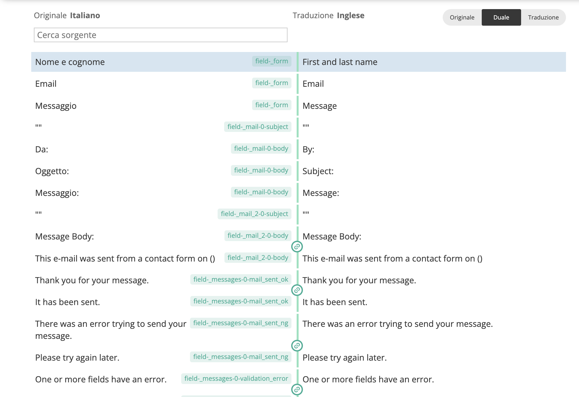This screenshot has height=397, width=579.
Task: Click mail_sent_ng tag on Please try again row
Action: tap(241, 357)
